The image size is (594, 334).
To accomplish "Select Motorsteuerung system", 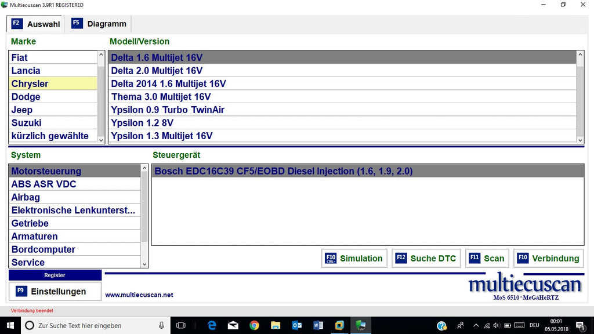I will coord(75,171).
